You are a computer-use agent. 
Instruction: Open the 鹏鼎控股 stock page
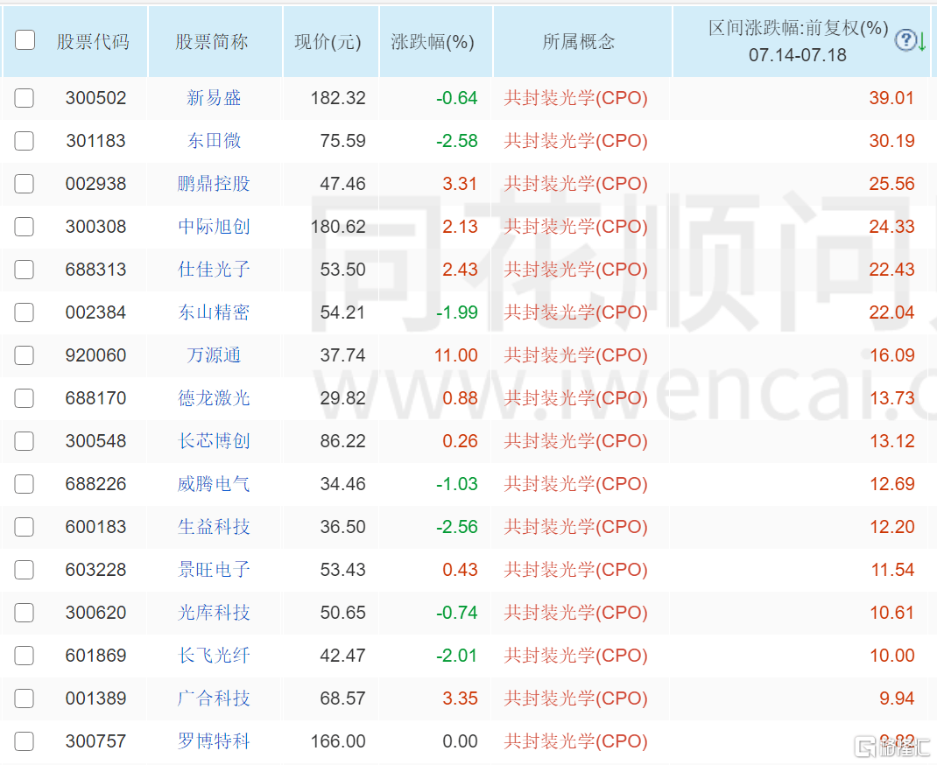coord(215,184)
